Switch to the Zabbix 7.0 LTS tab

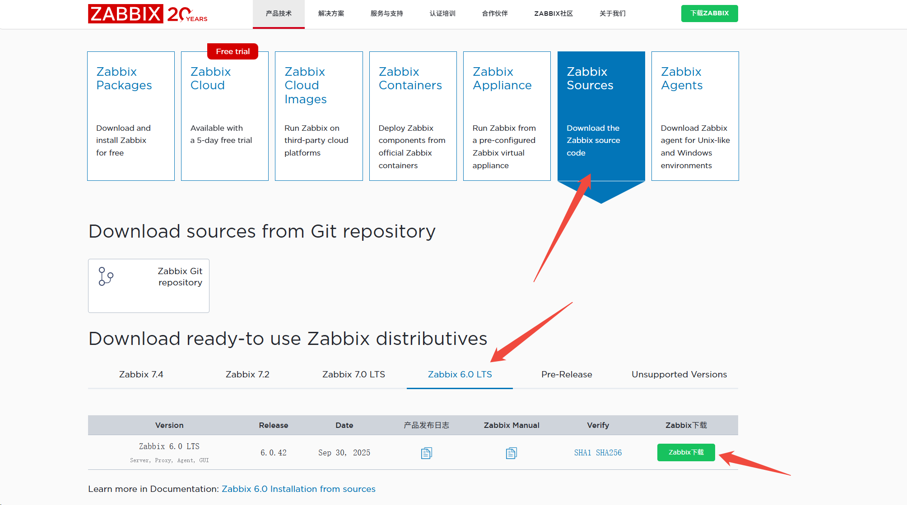[x=353, y=374]
